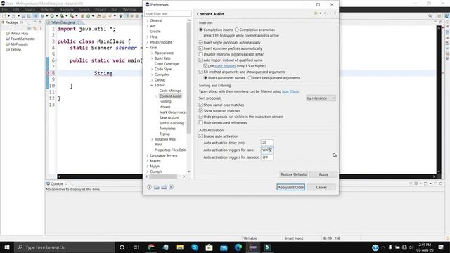The height and width of the screenshot is (253, 450).
Task: Click the Eclipse icon in the taskbar
Action: tap(253, 247)
